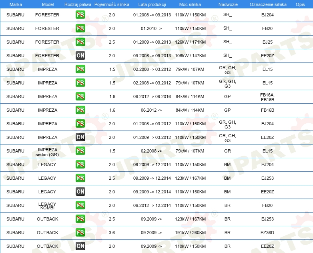Click GR body cell in Impreza sedan row
The width and height of the screenshot is (313, 253).
pos(228,151)
